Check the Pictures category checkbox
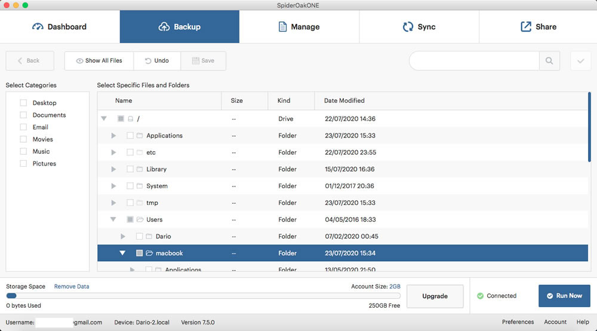This screenshot has height=331, width=597. coord(24,163)
